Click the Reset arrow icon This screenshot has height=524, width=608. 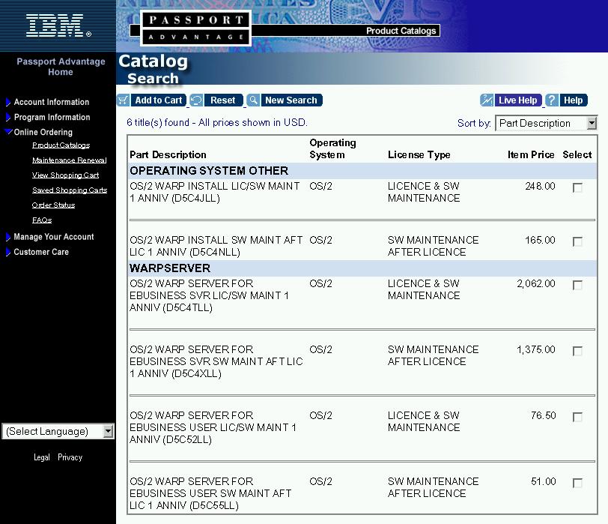(196, 100)
